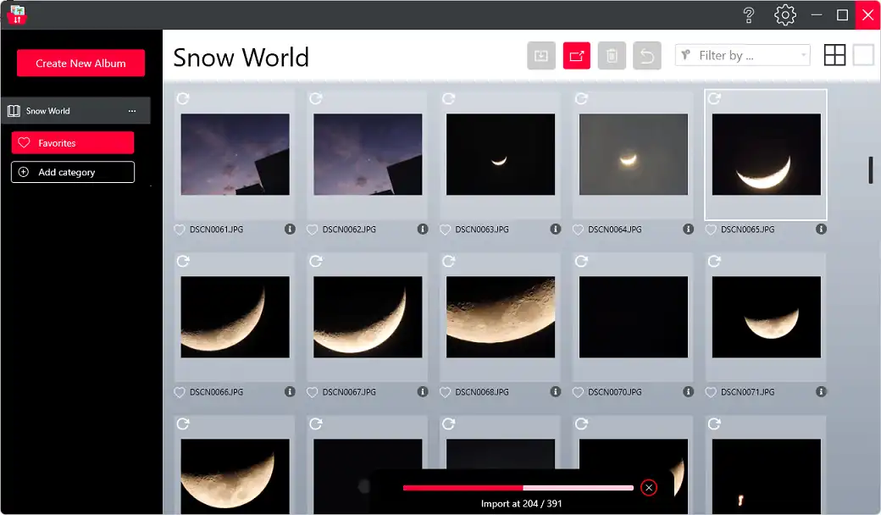Click the trash delete icon

pos(612,56)
